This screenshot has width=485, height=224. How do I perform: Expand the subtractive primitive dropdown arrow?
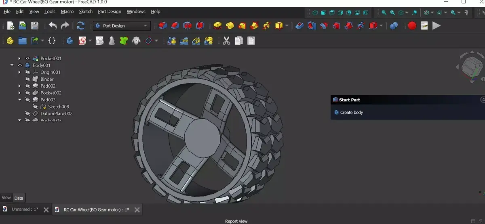pyautogui.click(x=381, y=26)
